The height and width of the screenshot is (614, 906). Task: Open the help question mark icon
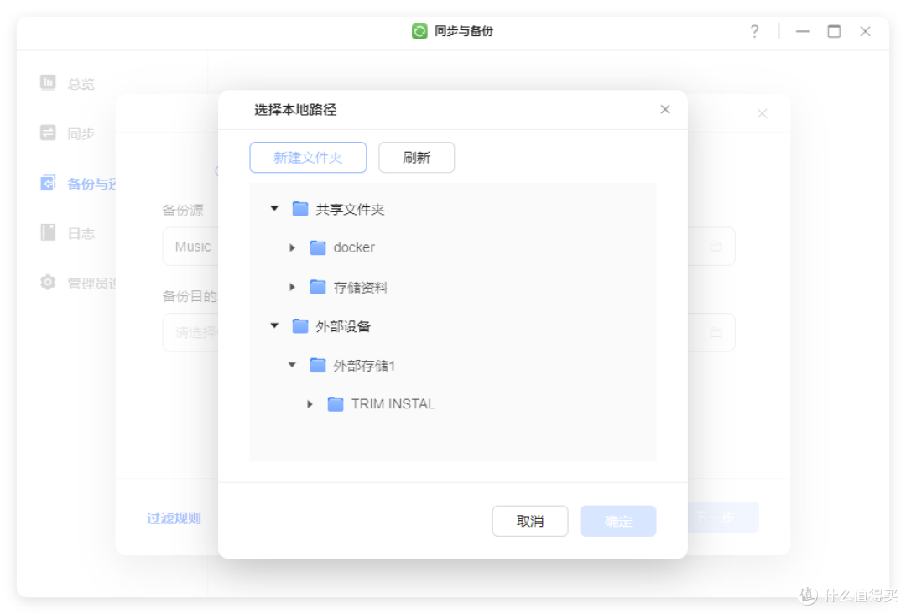click(754, 31)
